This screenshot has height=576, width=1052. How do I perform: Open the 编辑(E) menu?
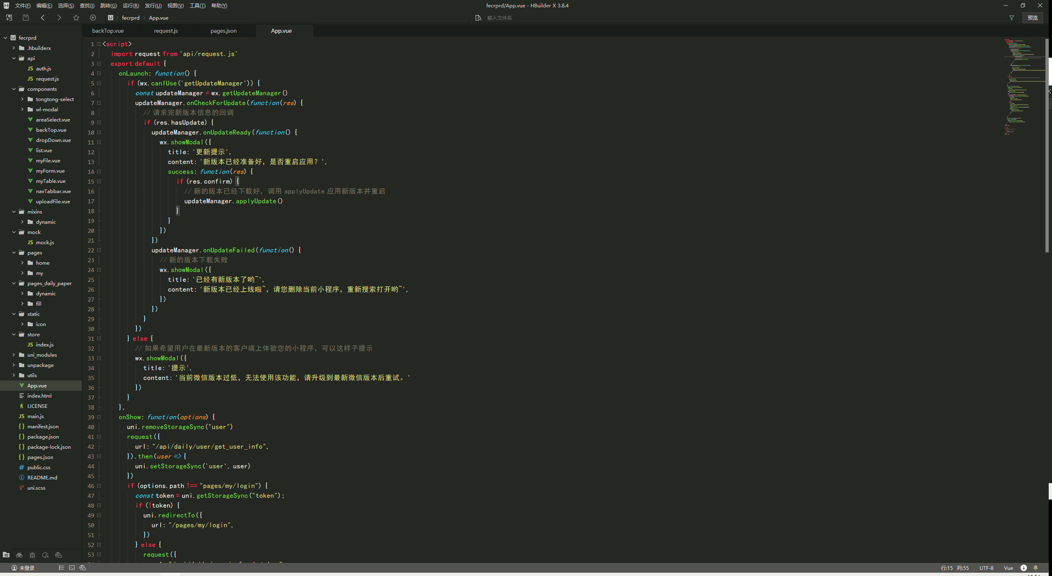coord(44,5)
